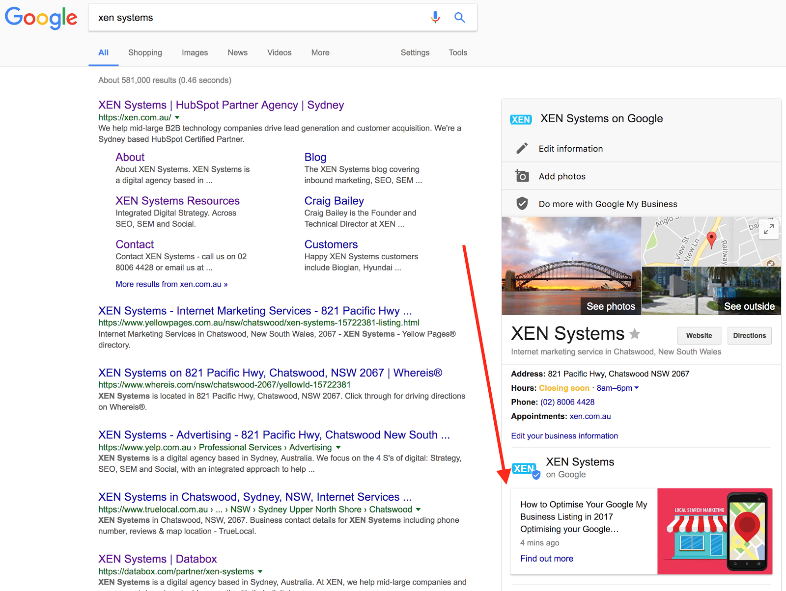
Task: Open dropdown arrow next to xen.com.au URL
Action: [x=177, y=118]
